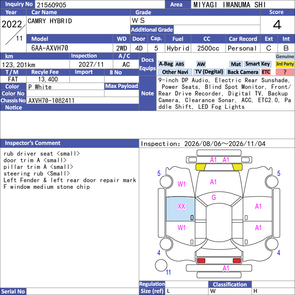Click the inspection period 2026/08/06~2026/11/04
Image resolution: width=295 pixels, height=295 pixels.
pos(225,144)
